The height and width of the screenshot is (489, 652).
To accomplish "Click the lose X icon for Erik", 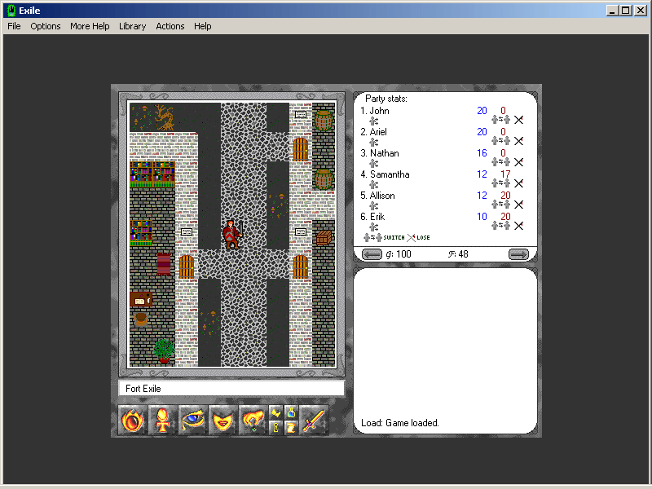I will [518, 226].
